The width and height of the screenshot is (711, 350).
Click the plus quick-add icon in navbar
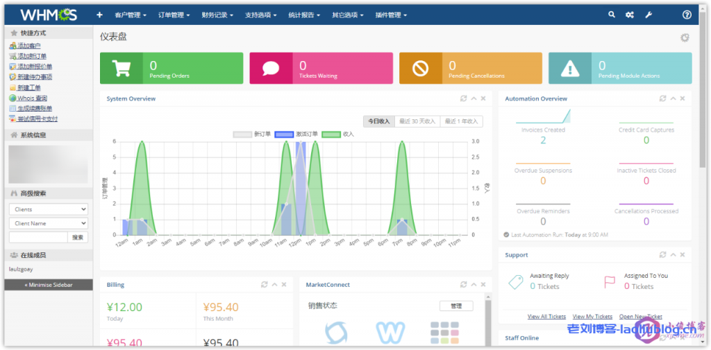pos(99,15)
